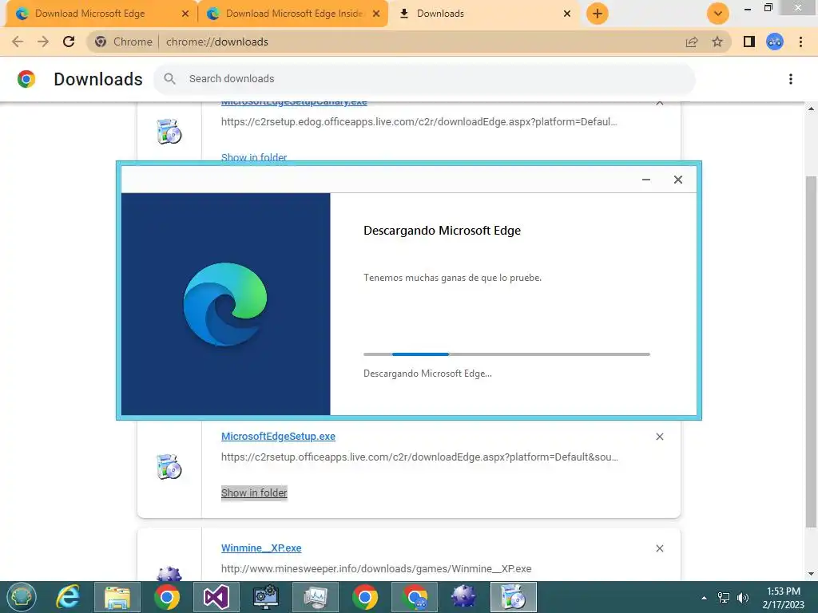
Task: Open the Windows Start button
Action: pos(22,597)
